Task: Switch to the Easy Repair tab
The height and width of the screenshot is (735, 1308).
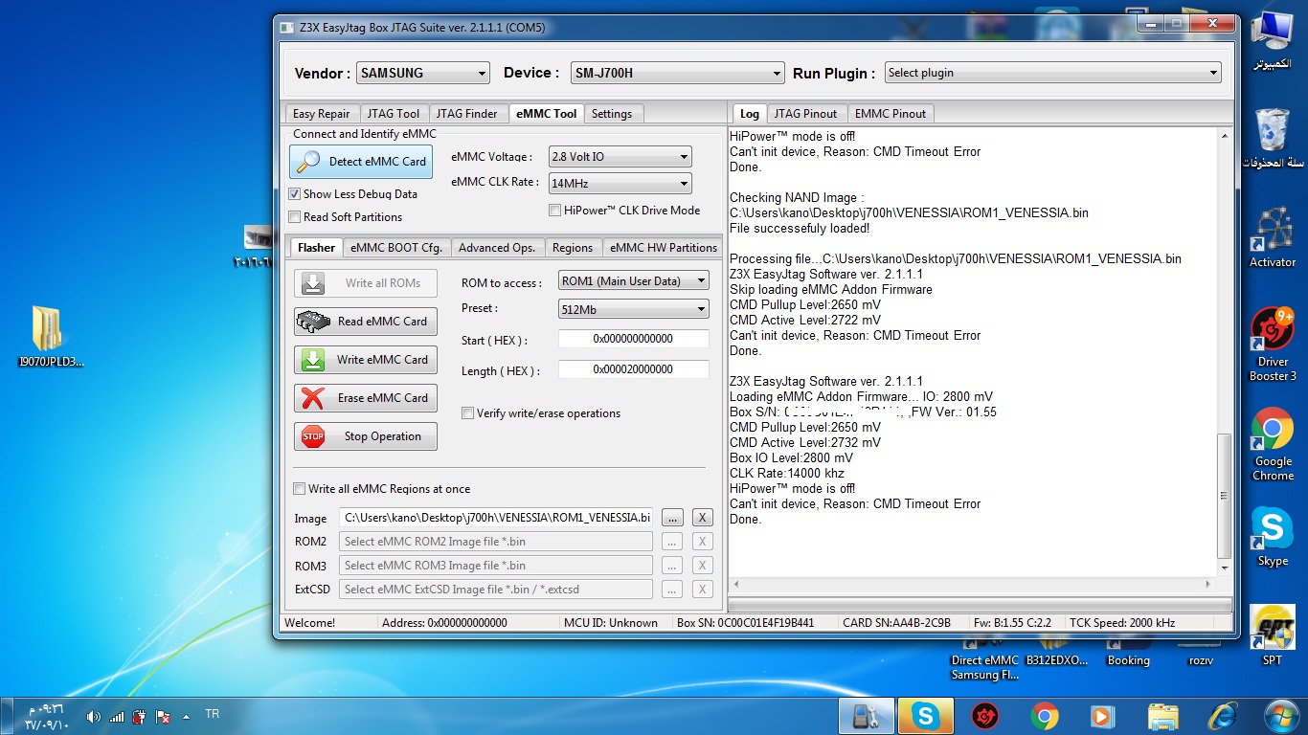Action: tap(322, 114)
